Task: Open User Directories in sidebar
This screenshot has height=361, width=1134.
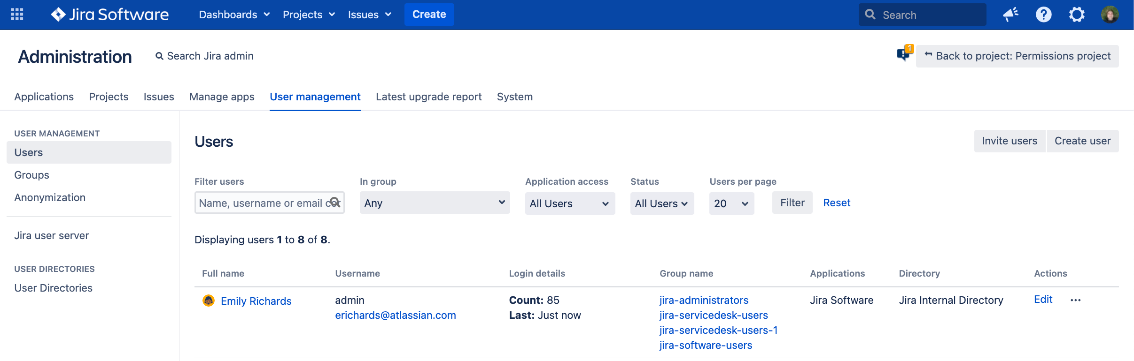Action: point(54,288)
